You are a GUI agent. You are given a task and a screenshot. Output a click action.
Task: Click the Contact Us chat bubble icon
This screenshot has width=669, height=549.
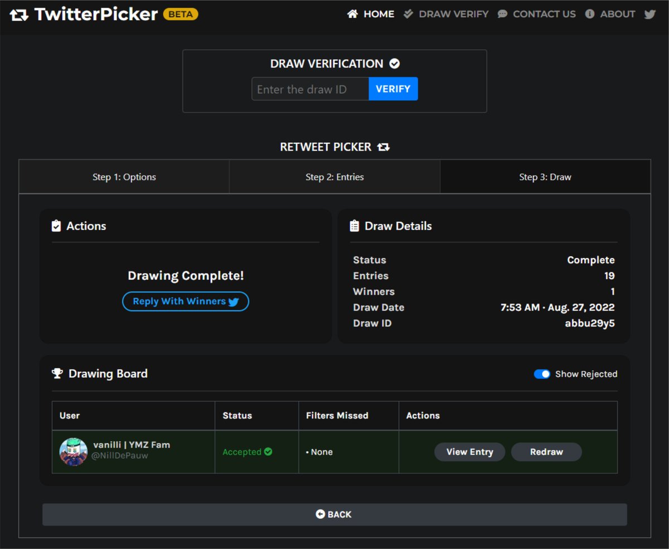(503, 14)
